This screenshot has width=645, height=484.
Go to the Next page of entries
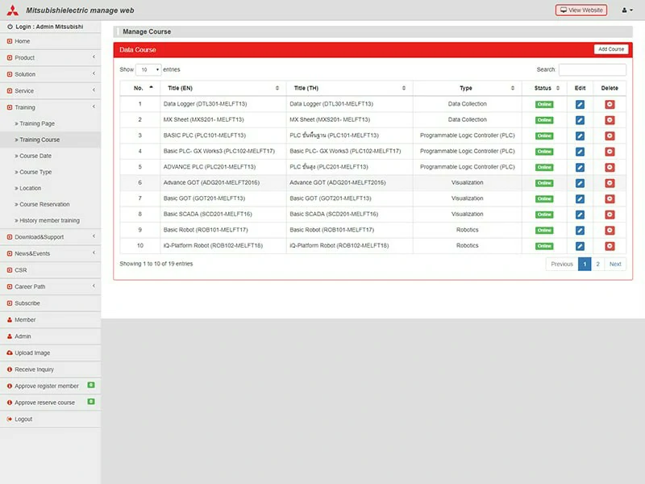point(615,265)
